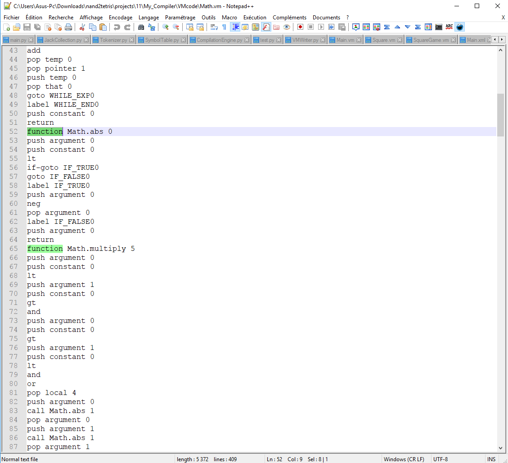Click the Find binoculars icon
This screenshot has width=508, height=463.
coord(141,27)
